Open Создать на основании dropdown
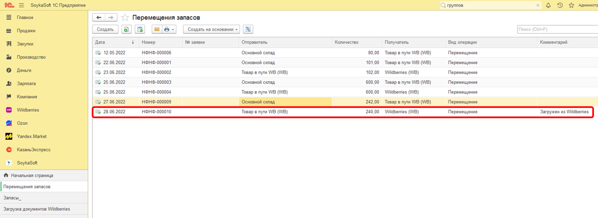 (x=211, y=29)
